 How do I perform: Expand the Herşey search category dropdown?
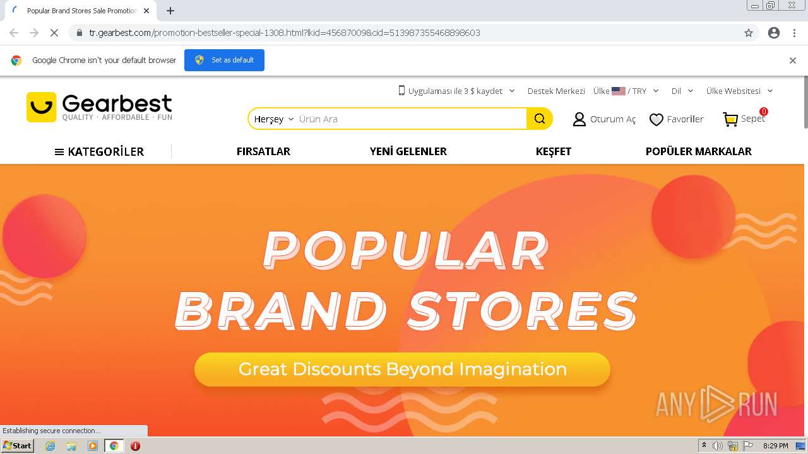[x=274, y=119]
